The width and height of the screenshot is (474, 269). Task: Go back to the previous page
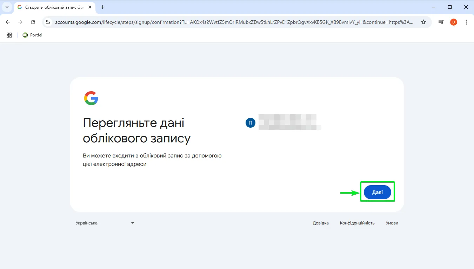(x=8, y=22)
